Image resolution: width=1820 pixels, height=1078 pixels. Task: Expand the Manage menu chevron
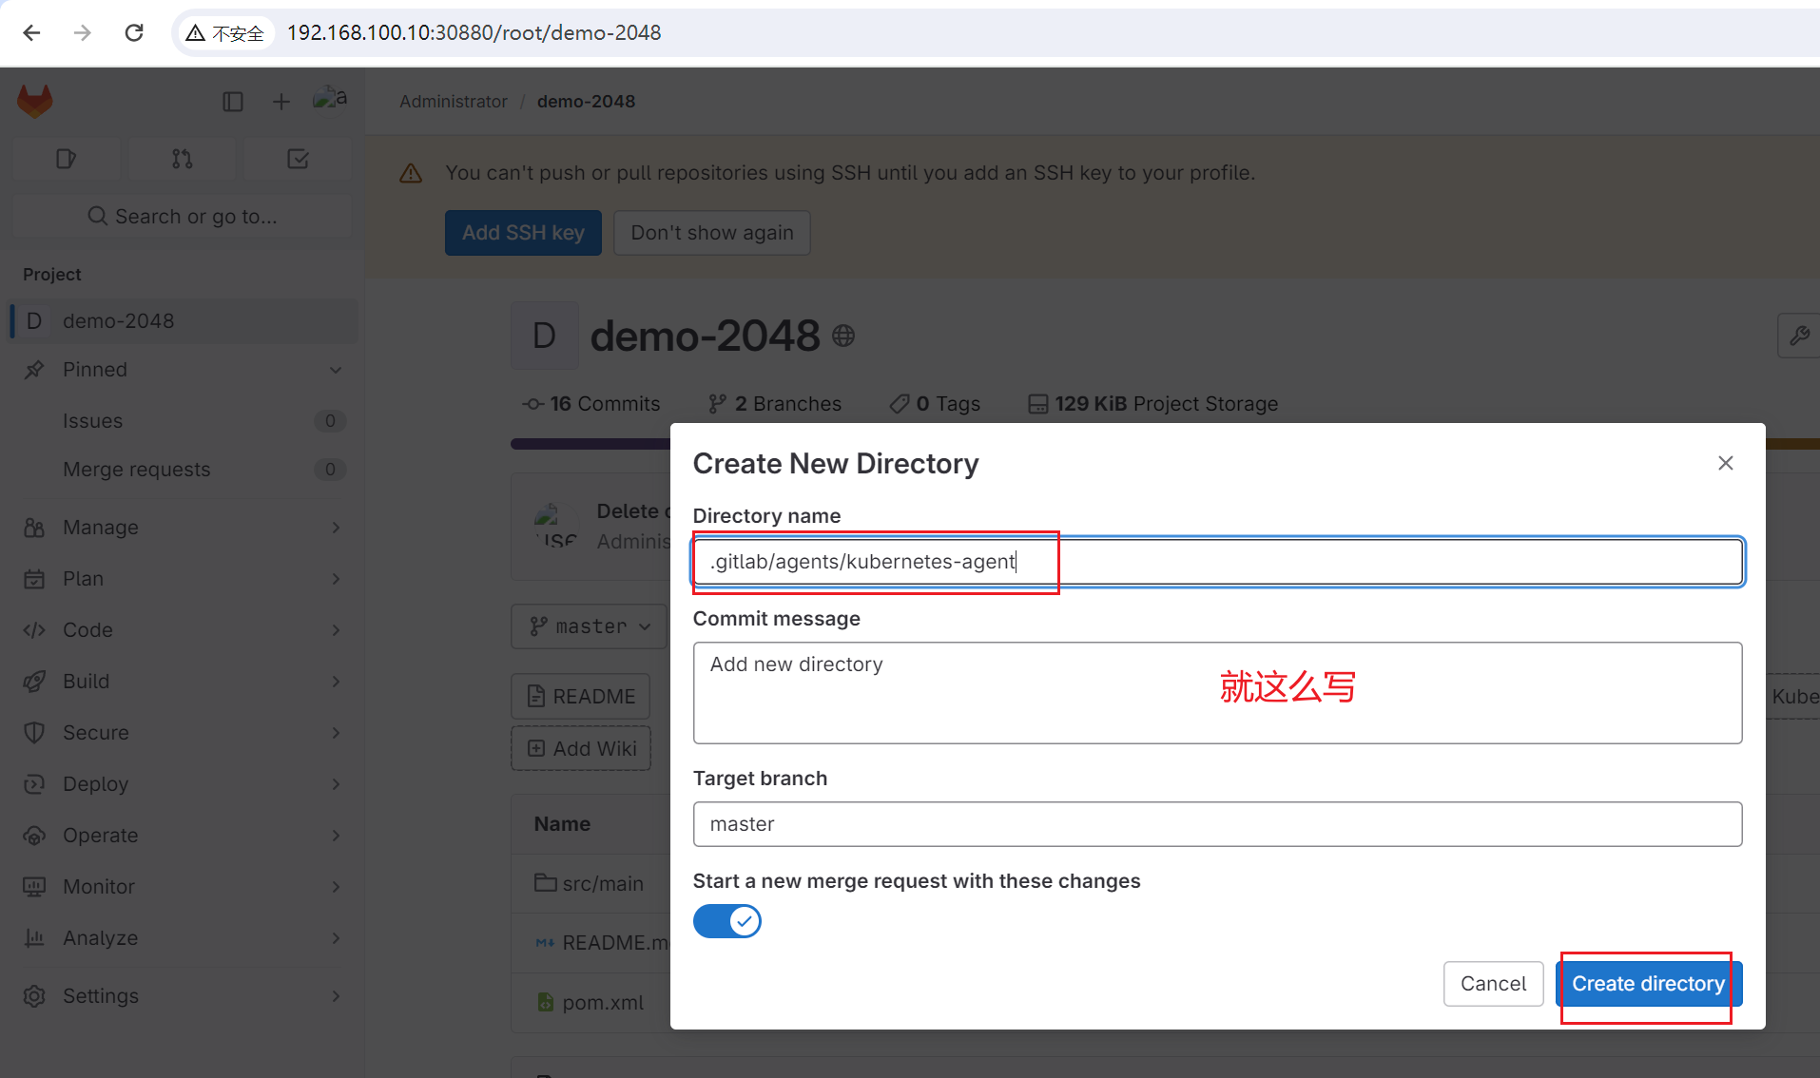click(336, 528)
